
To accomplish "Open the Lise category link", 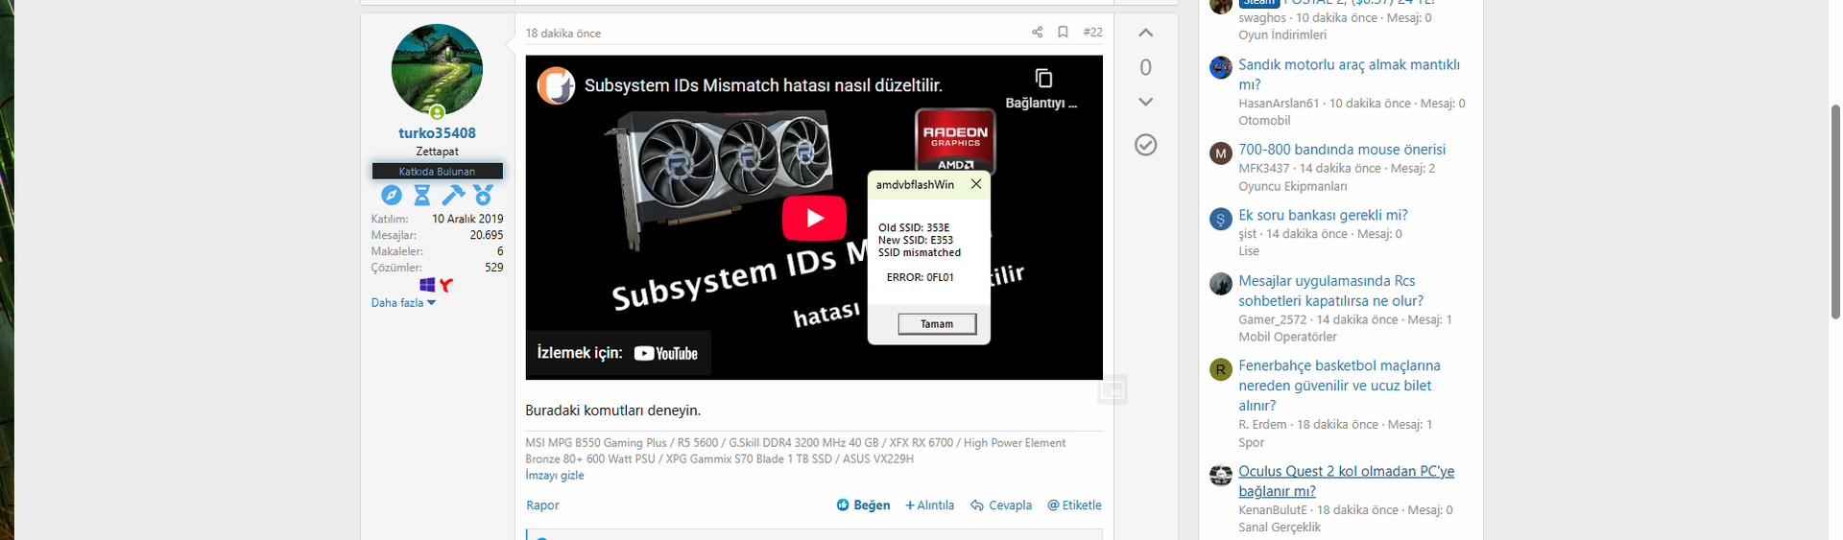I will tap(1249, 251).
